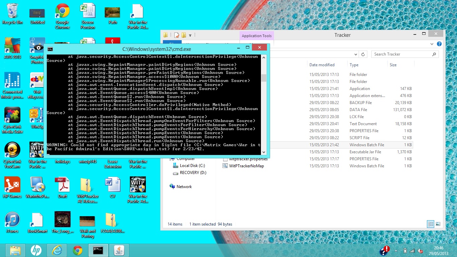457x257 pixels.
Task: Refresh the Tracker folder view
Action: (x=363, y=54)
